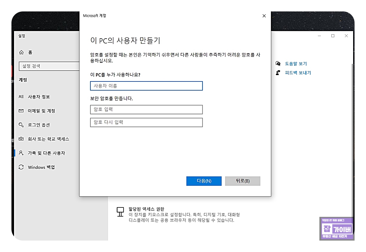Click the 다음(N) button
The image size is (366, 252).
(x=204, y=181)
